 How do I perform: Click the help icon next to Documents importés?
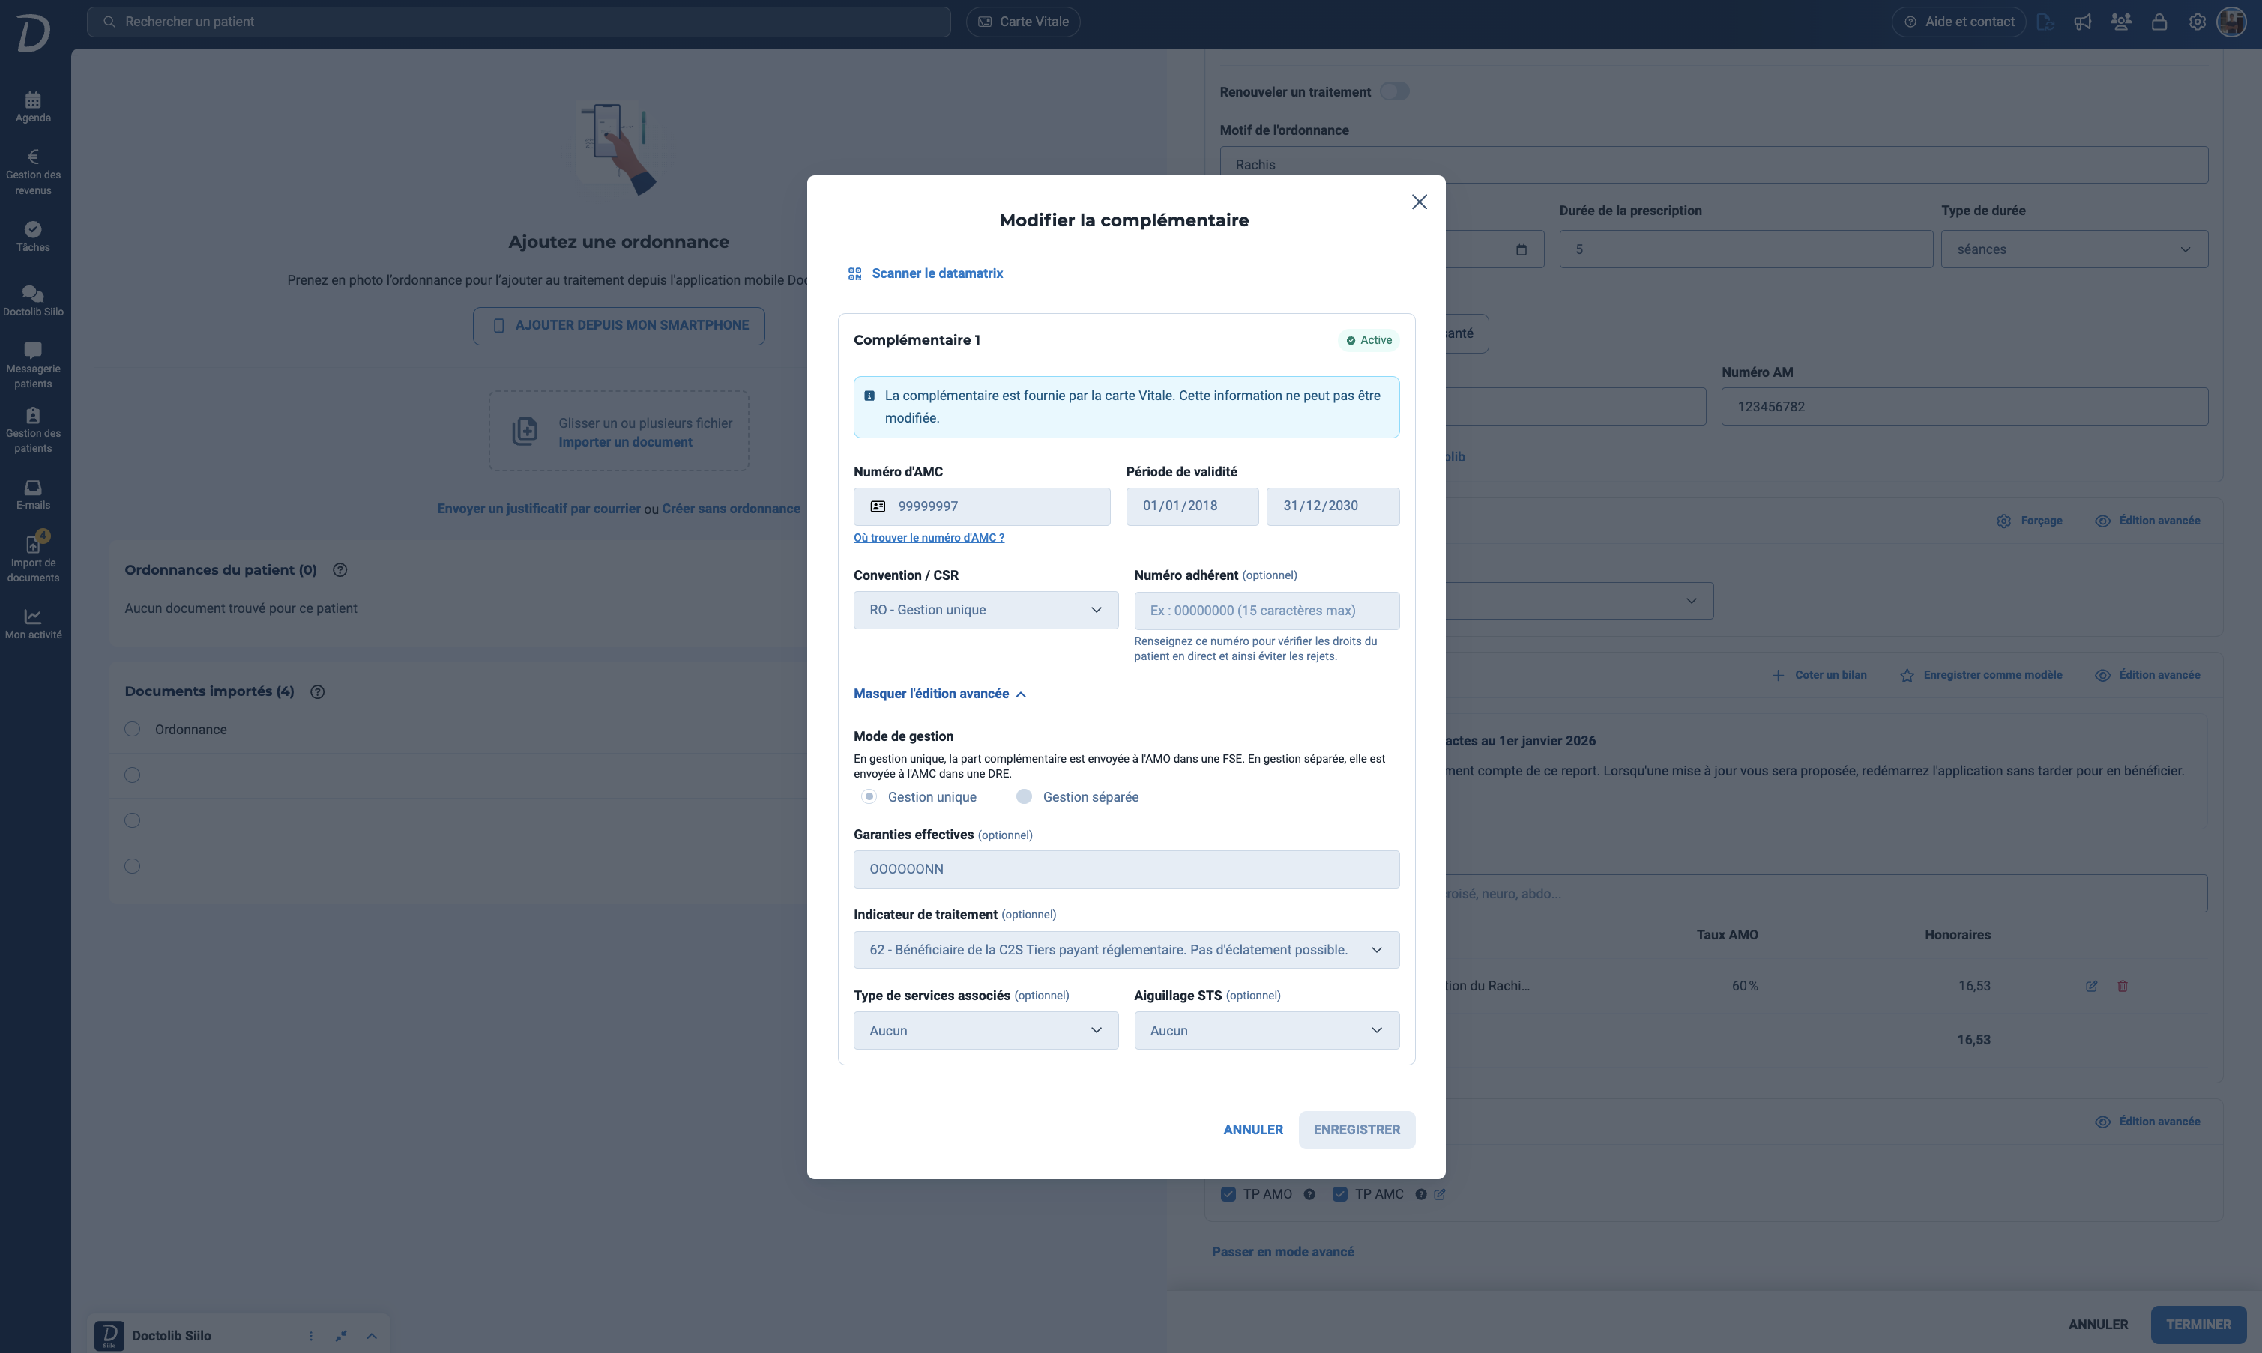point(317,692)
